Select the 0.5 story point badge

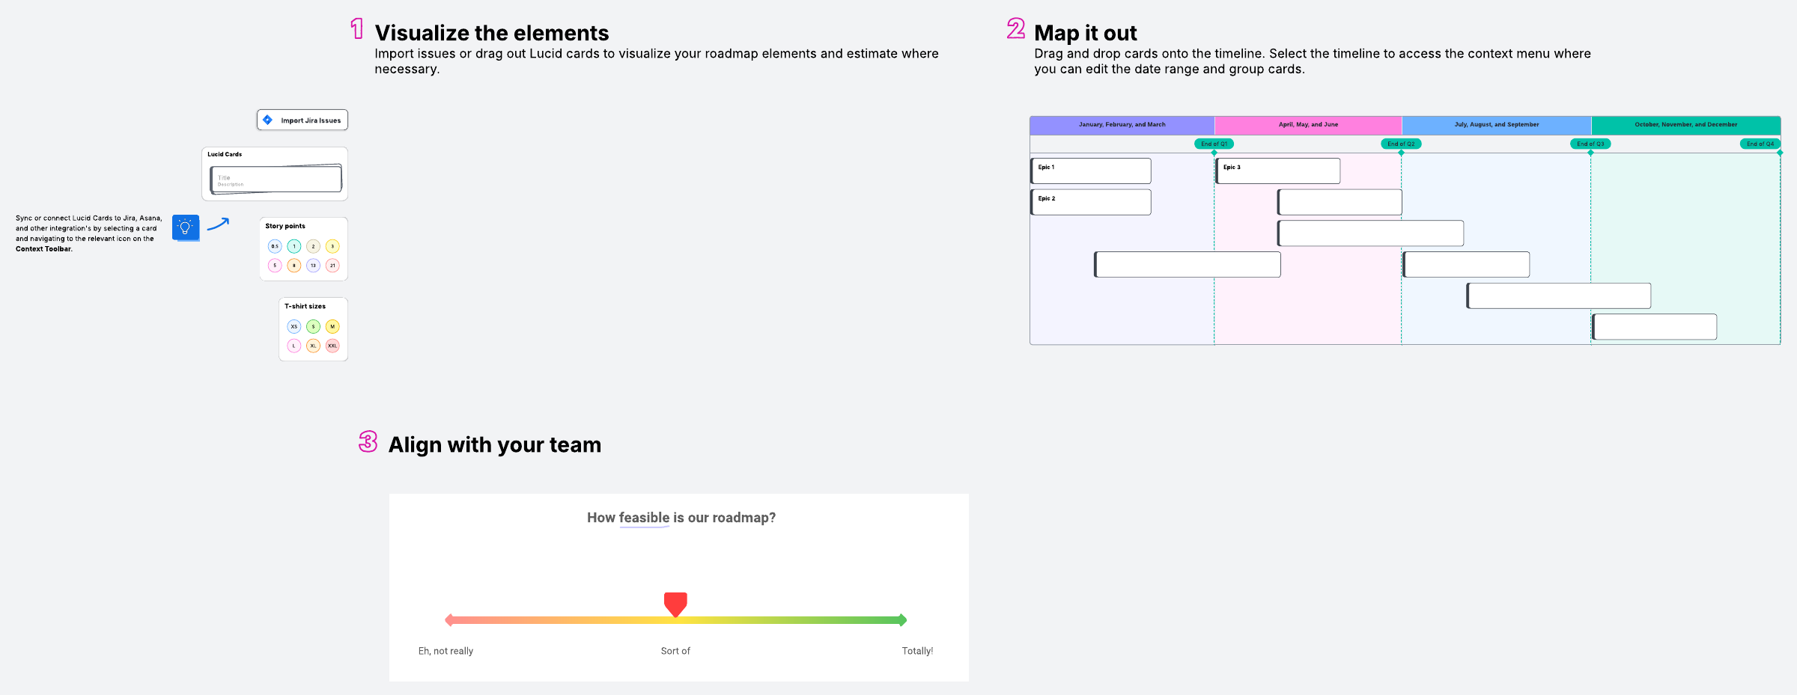tap(275, 246)
